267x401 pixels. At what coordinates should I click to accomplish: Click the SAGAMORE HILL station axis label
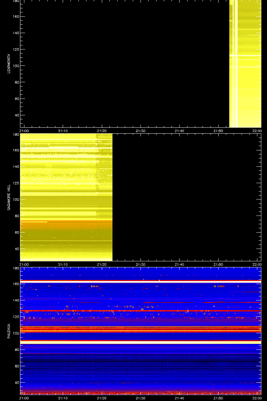(x=9, y=197)
